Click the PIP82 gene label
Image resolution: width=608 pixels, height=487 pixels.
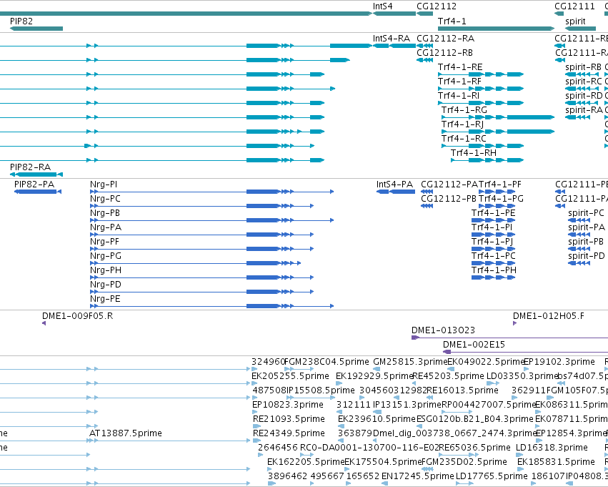click(x=21, y=21)
